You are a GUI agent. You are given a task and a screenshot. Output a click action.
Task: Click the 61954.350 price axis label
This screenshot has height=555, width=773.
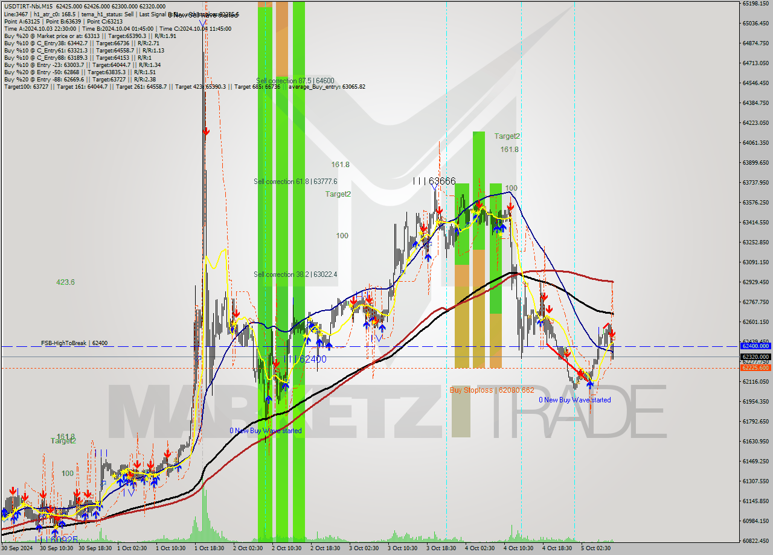point(755,402)
